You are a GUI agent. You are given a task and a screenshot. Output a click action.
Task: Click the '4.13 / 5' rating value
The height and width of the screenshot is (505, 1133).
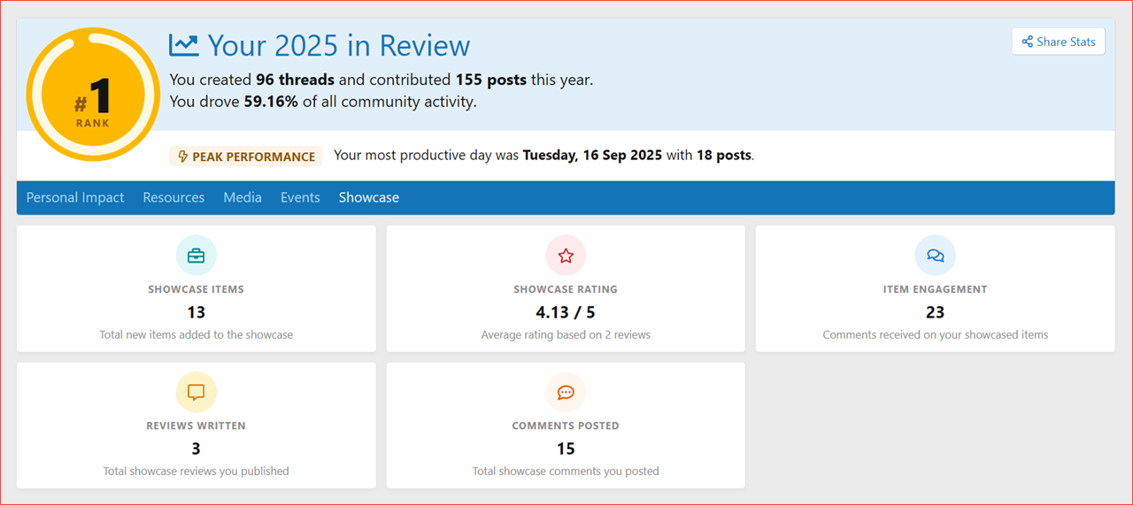pos(566,312)
